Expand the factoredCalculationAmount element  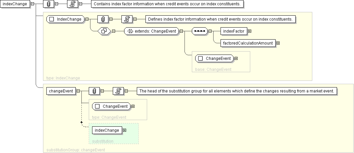[x=278, y=43]
